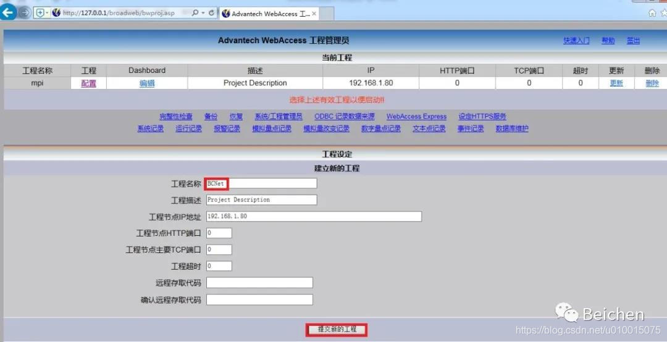Open the 事件记录 link
Screen dimensions: 667x342
(471, 128)
